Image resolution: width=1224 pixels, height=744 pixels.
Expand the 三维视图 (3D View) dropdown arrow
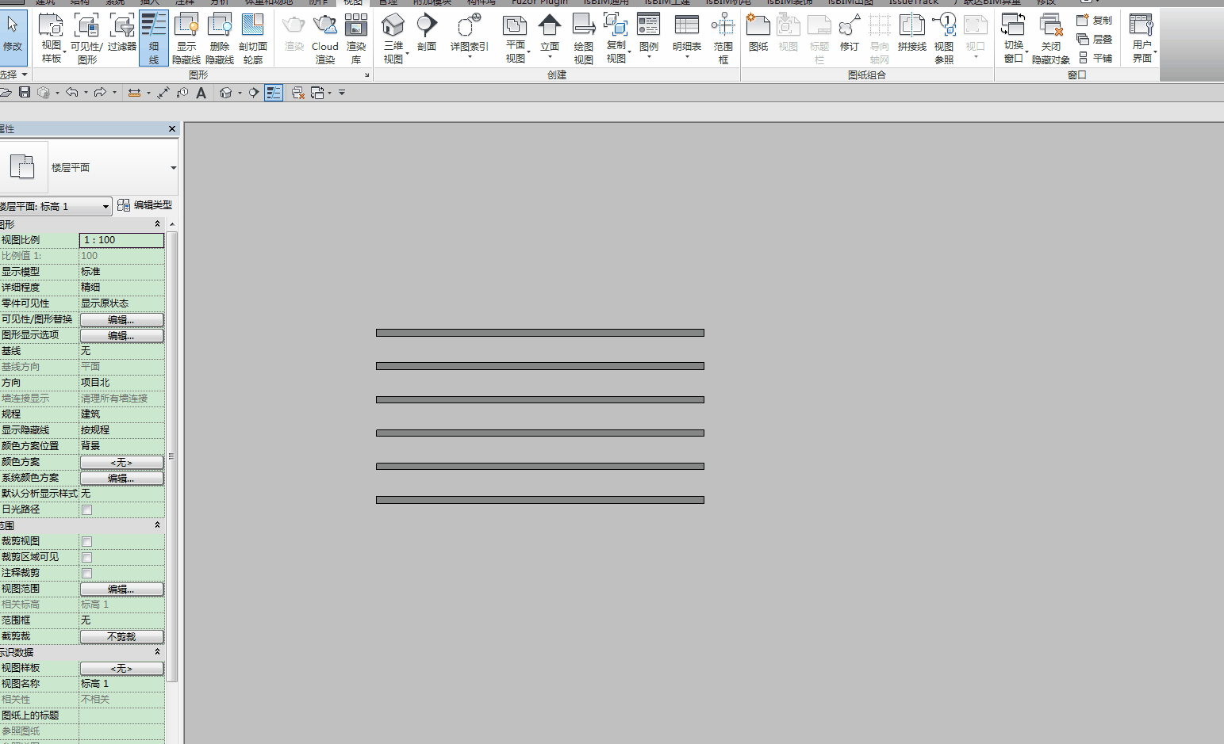407,53
